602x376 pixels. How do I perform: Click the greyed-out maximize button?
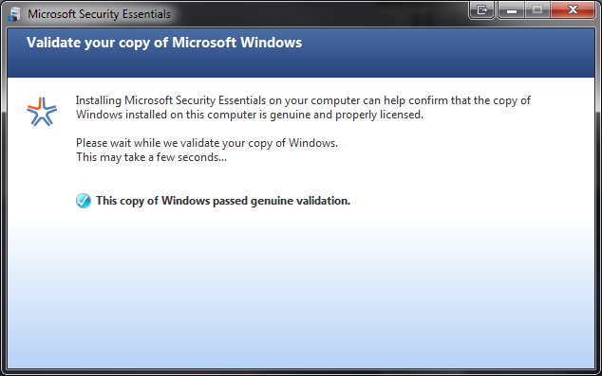(x=537, y=9)
